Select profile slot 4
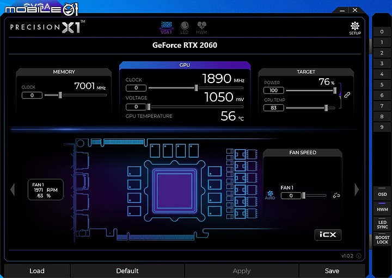 (x=382, y=74)
